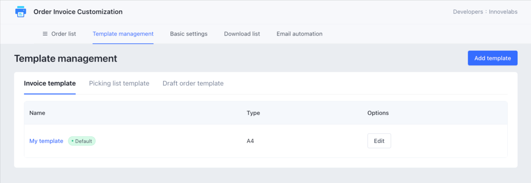The height and width of the screenshot is (183, 531).
Task: Click Edit for My template
Action: [x=379, y=141]
